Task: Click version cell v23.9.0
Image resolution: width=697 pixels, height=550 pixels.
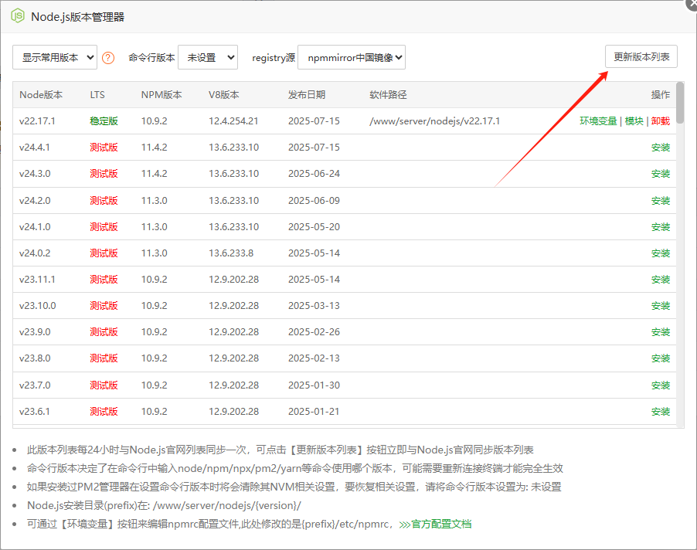Action: [35, 331]
